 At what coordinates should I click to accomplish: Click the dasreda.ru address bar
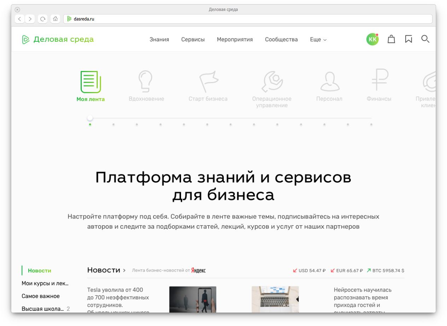coord(248,19)
